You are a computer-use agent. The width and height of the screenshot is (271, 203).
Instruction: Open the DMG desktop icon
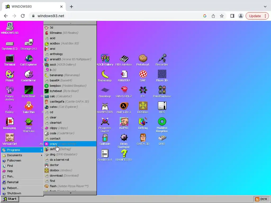(162, 140)
